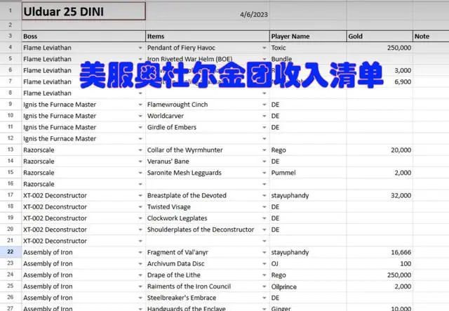Expand boss dropdown in row 9 Ignis
This screenshot has width=449, height=311.
tap(140, 105)
